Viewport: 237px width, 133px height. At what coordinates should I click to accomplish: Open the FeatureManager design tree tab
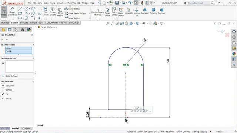tap(3, 30)
